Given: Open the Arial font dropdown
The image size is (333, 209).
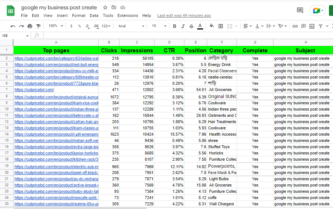Looking at the screenshot, I should click(131, 26).
